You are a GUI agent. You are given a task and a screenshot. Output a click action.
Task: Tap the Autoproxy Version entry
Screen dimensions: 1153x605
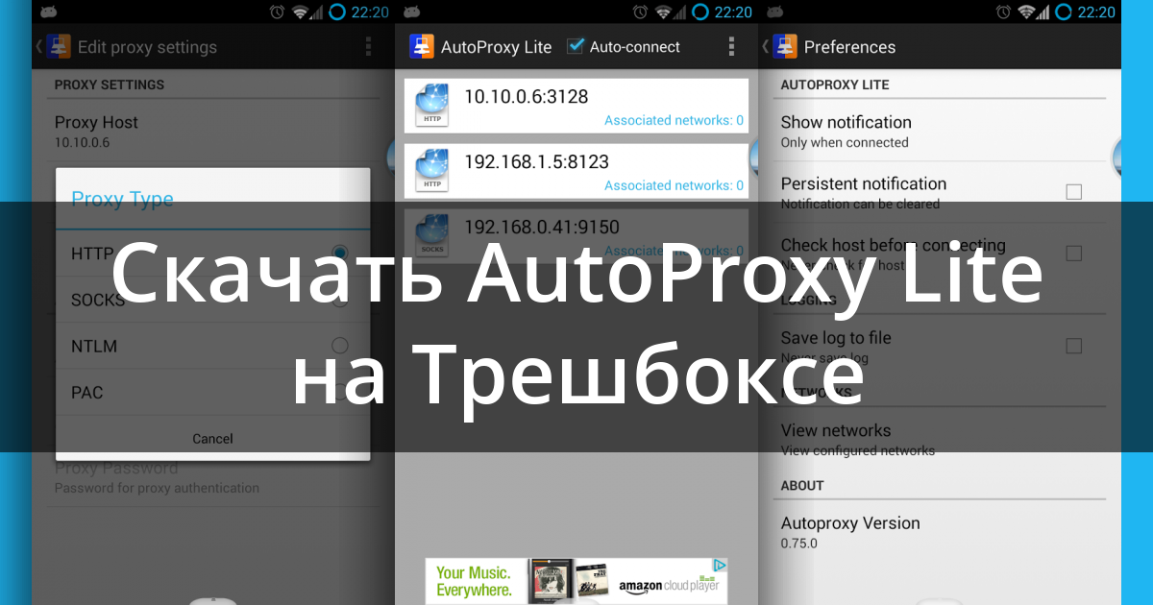[x=940, y=532]
